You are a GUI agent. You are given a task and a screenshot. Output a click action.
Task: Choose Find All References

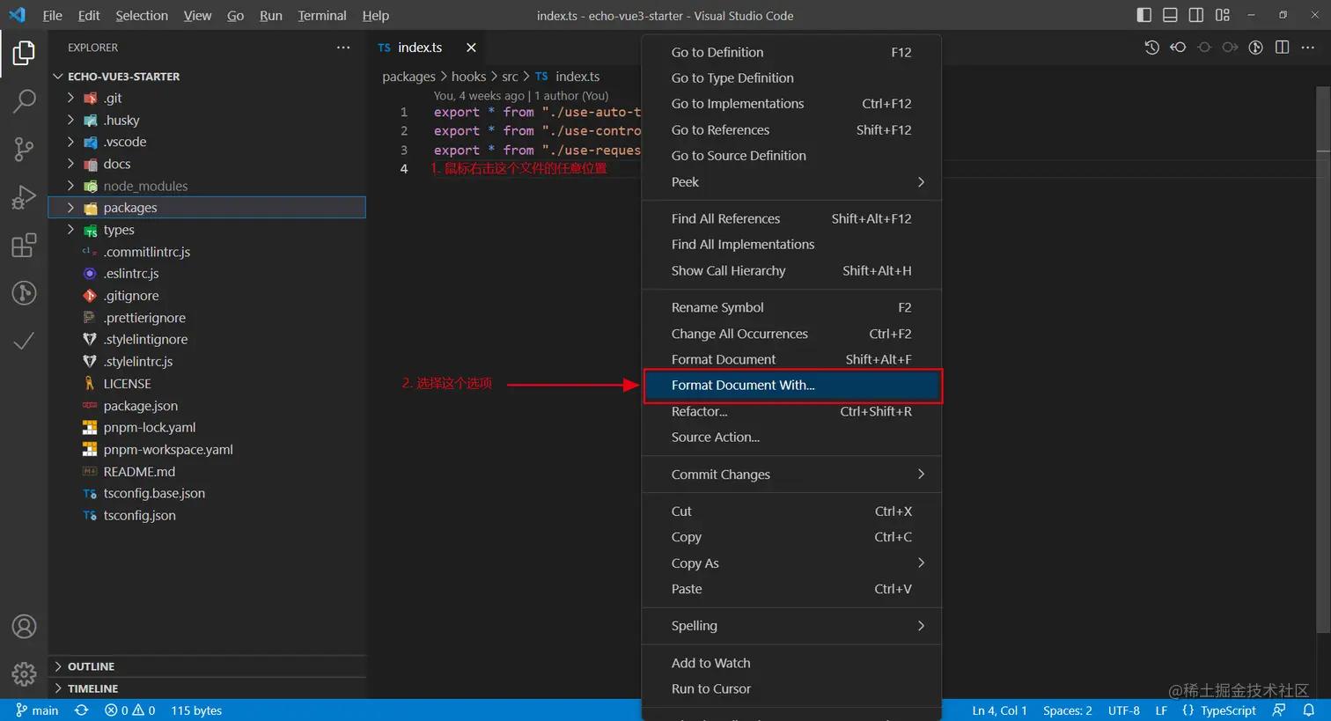click(791, 218)
